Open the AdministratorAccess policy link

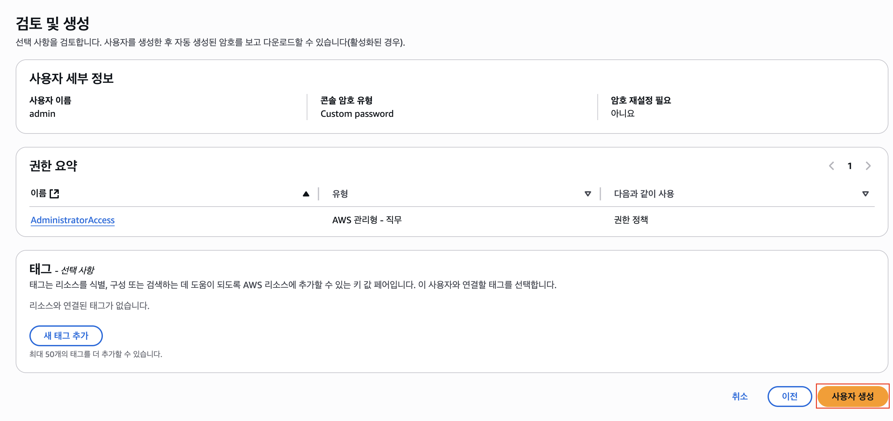(x=73, y=220)
